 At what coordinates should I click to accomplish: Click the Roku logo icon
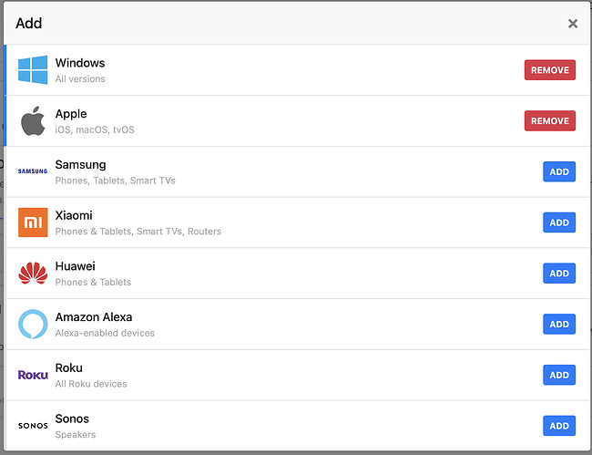(33, 375)
